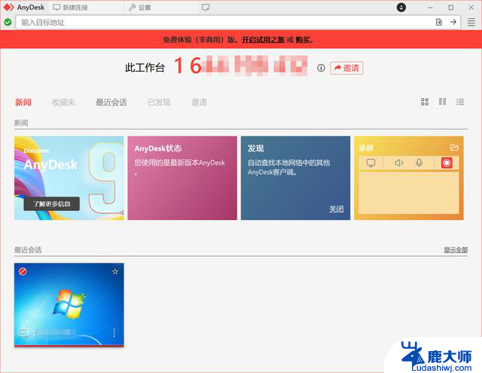
Task: Select the 邀请 tab in the tab row
Action: click(x=199, y=102)
